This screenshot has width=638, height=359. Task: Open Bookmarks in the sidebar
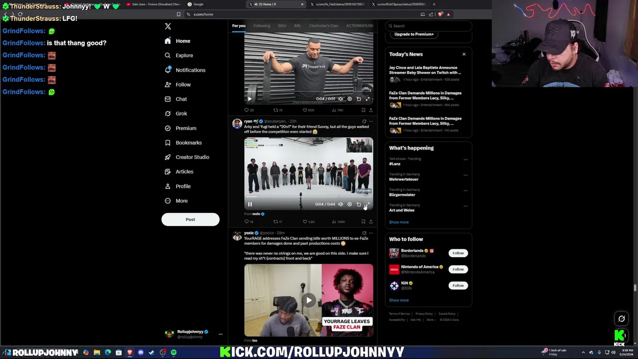coord(183,143)
